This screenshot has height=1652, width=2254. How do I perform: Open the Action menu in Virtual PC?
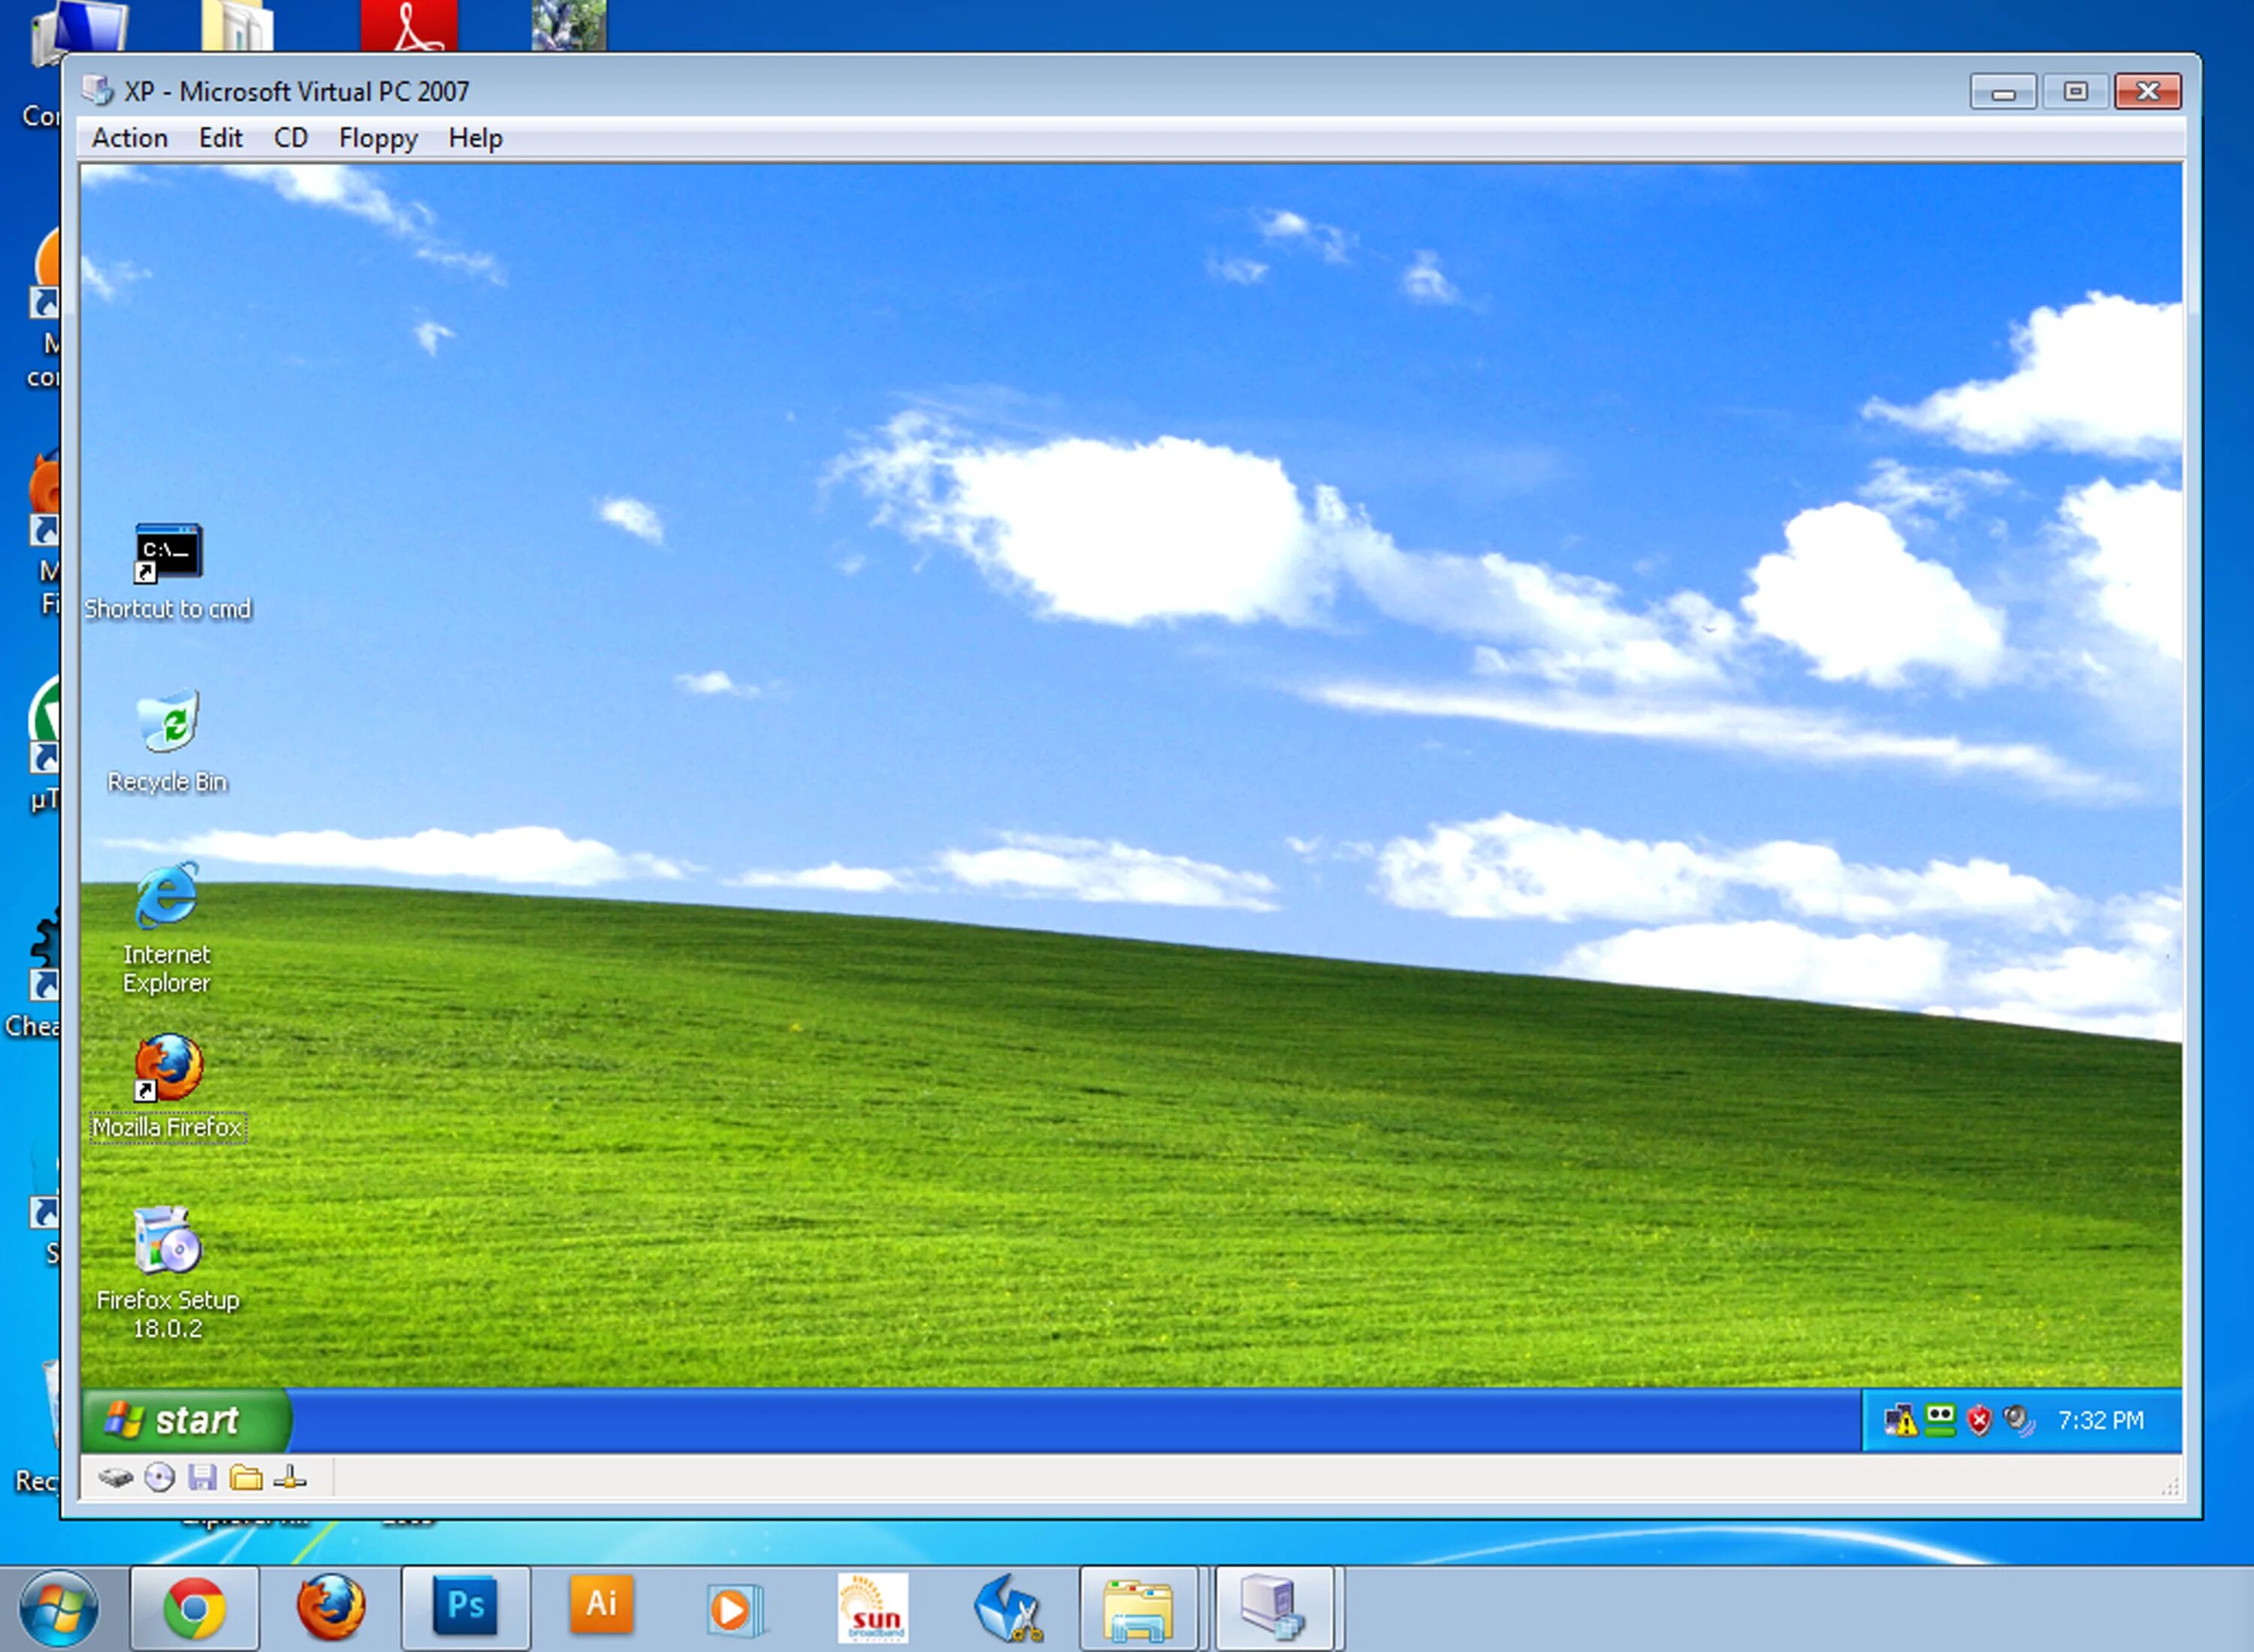tap(130, 138)
